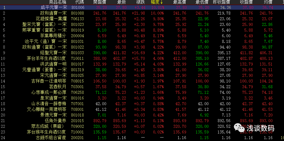
Task: Select the row 治平元（通）寶 一宋
Action: point(142,42)
